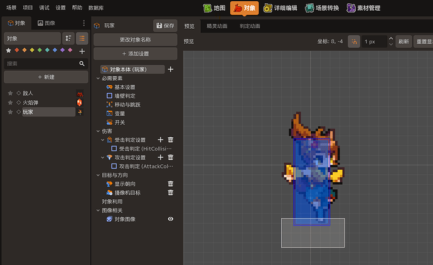This screenshot has width=433, height=265.
Task: Switch to the 精灵动画 tab
Action: coord(217,26)
